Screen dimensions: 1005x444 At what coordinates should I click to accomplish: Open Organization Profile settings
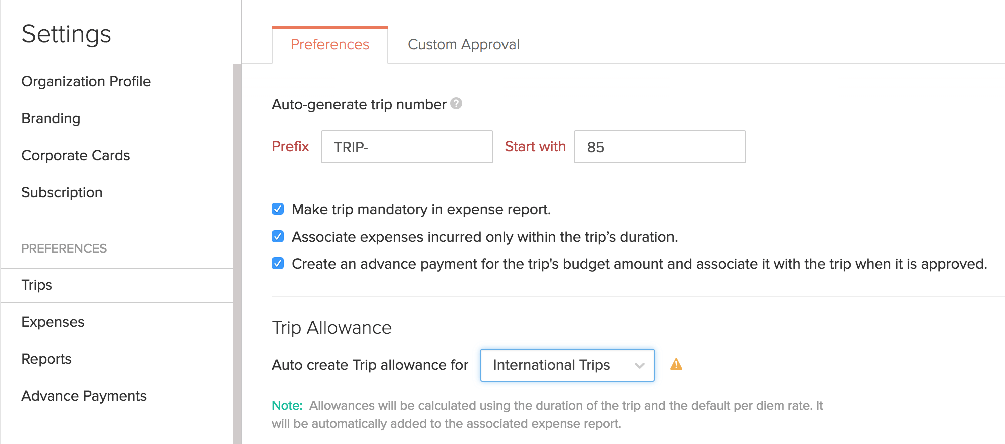[x=86, y=81]
